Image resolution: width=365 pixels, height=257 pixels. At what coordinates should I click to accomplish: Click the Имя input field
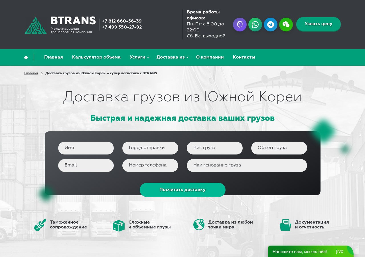coord(86,148)
